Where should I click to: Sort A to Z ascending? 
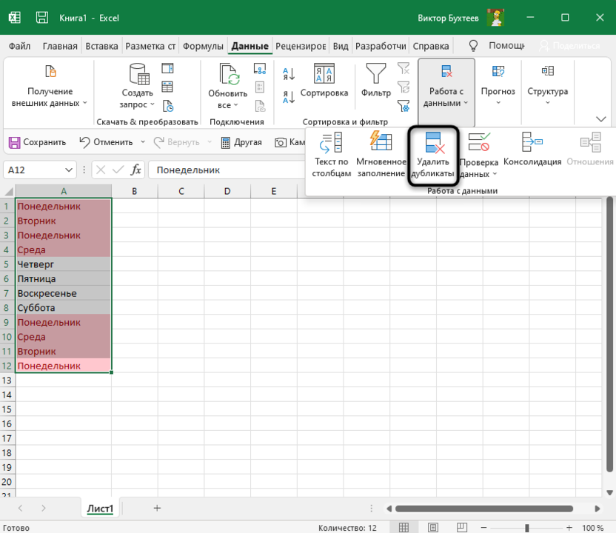289,73
